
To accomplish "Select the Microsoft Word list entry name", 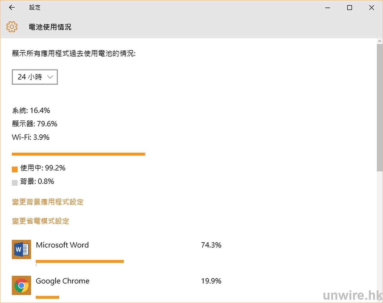I will tap(62, 245).
